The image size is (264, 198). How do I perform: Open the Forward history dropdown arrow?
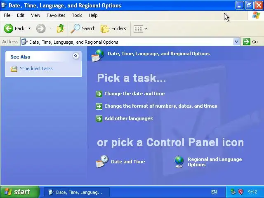coord(50,28)
